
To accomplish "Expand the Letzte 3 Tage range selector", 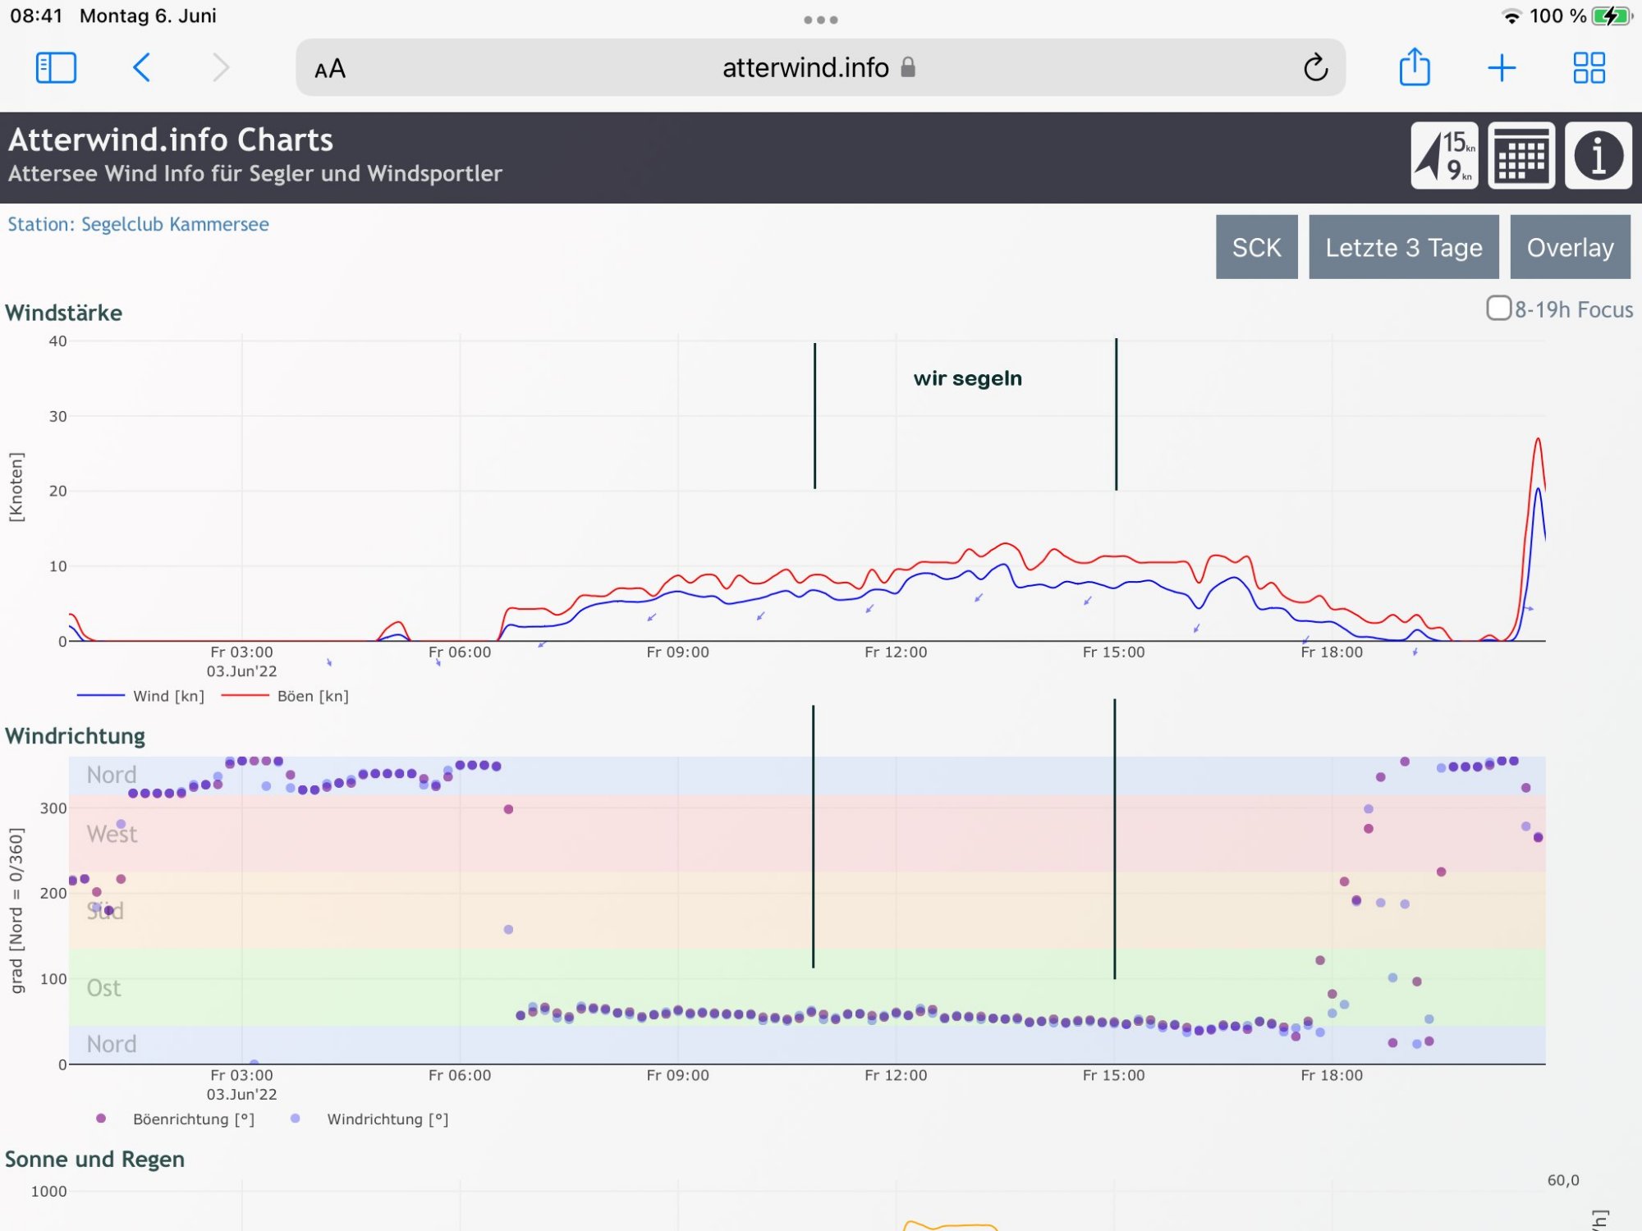I will (1403, 247).
